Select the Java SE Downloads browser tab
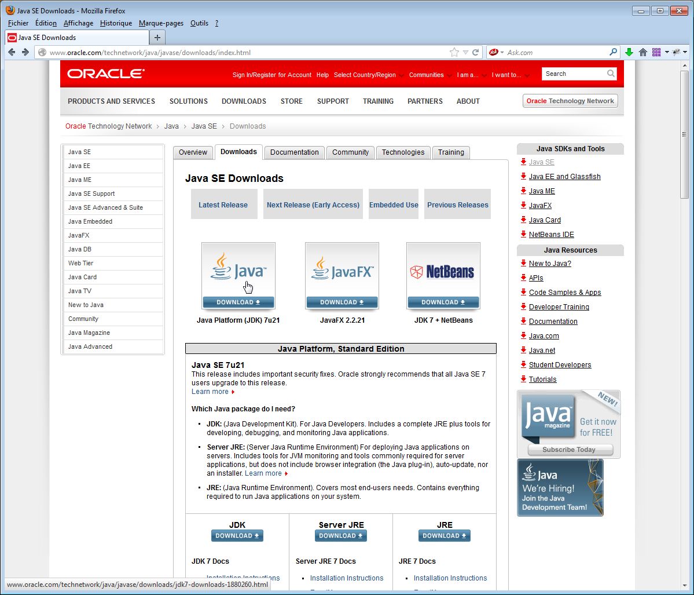This screenshot has width=694, height=595. (x=77, y=38)
